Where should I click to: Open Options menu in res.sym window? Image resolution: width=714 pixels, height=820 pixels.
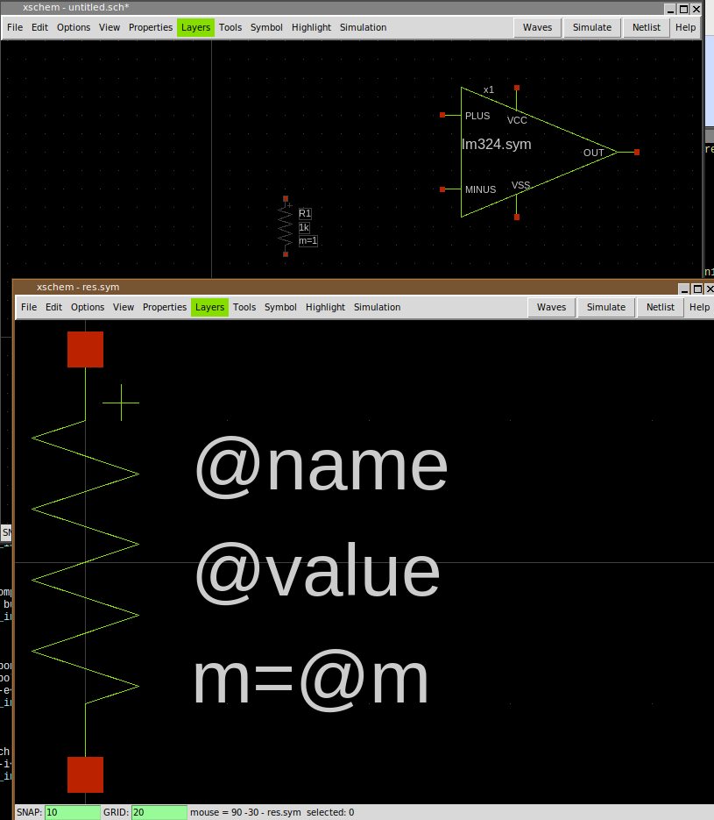coord(88,307)
